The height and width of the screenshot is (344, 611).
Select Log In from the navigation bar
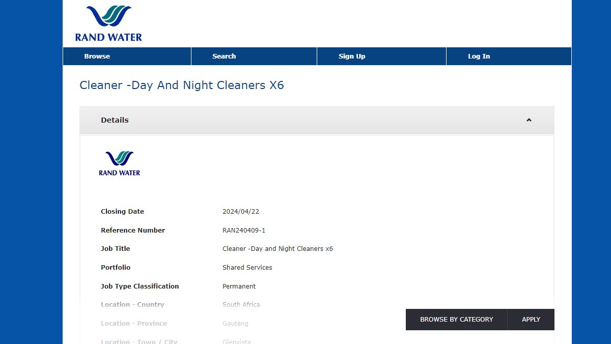[479, 56]
